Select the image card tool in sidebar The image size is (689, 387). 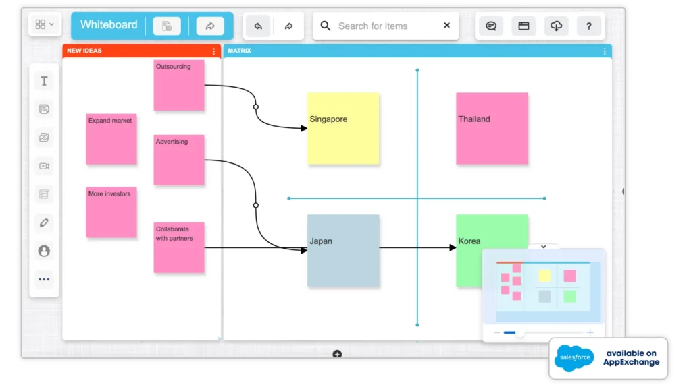tap(44, 138)
